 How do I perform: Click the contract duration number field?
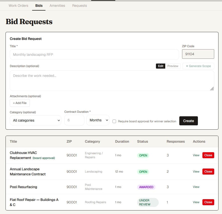(x=74, y=120)
